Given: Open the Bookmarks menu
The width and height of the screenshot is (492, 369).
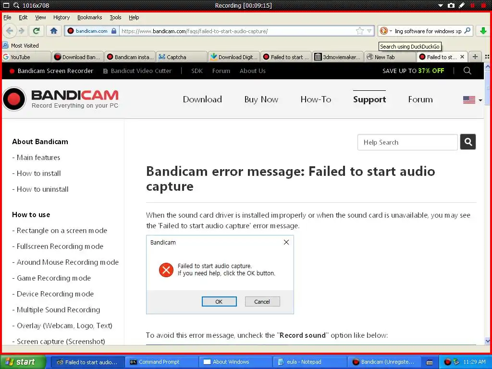Looking at the screenshot, I should 89,17.
